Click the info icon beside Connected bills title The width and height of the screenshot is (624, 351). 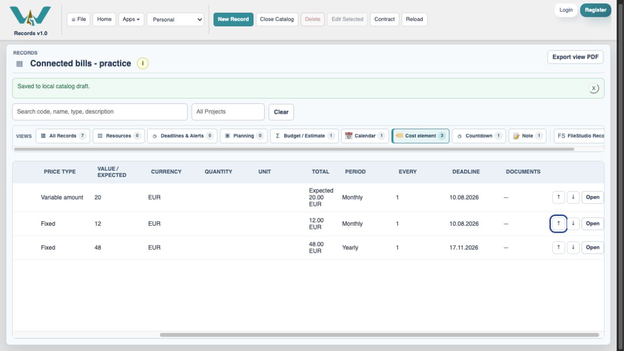click(x=143, y=64)
